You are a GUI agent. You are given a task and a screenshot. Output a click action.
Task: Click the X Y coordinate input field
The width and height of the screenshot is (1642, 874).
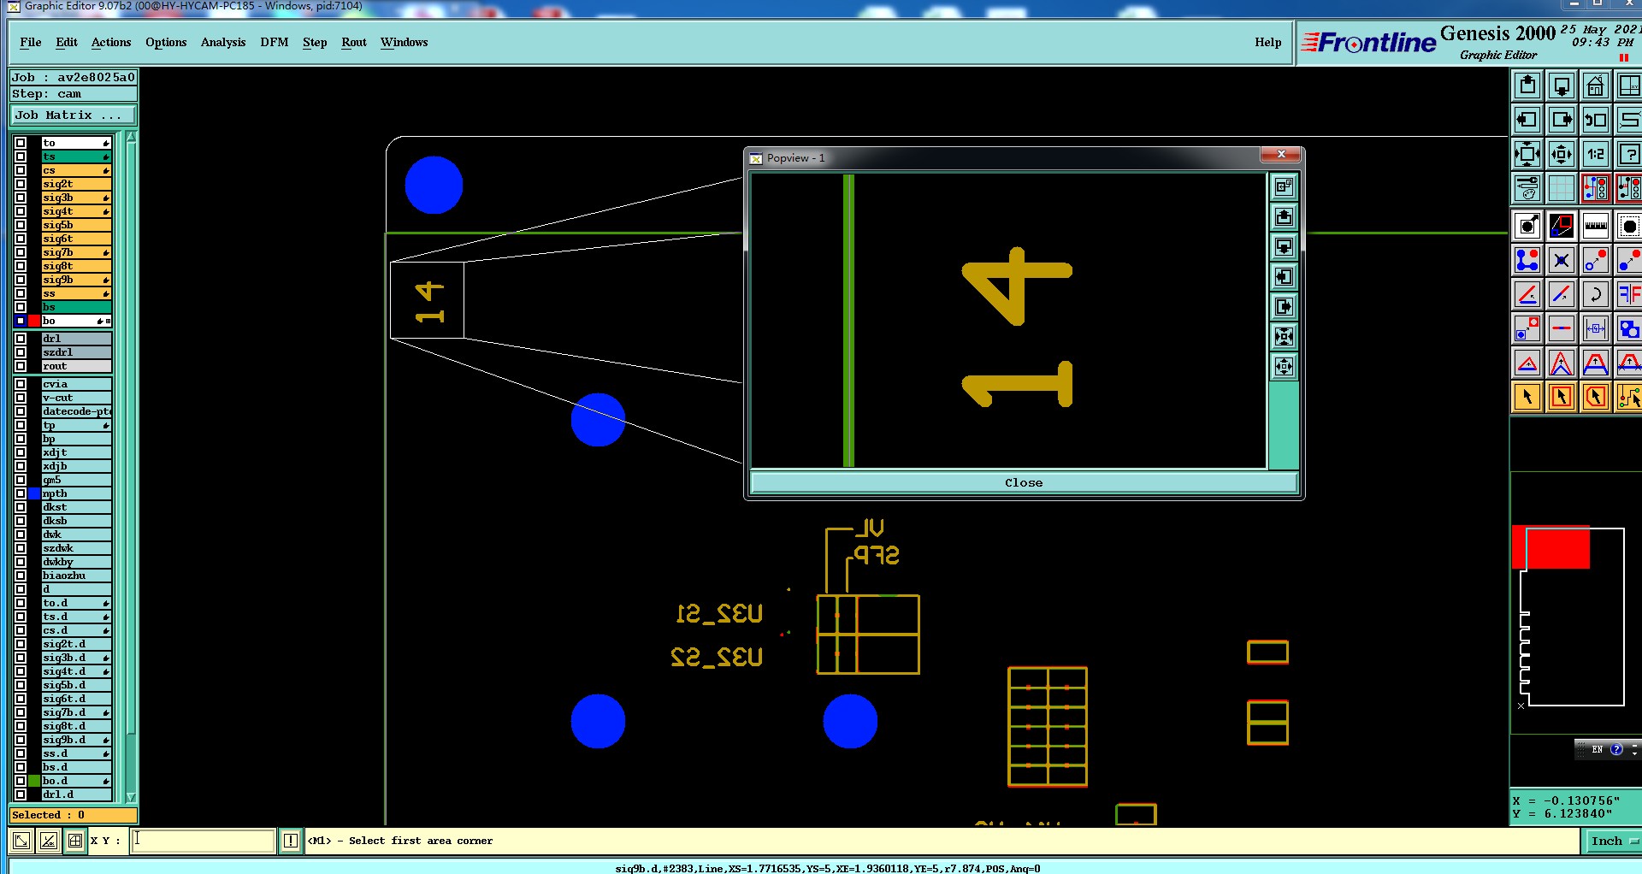pyautogui.click(x=204, y=841)
